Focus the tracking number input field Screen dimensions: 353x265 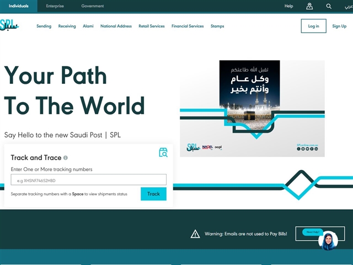pyautogui.click(x=89, y=180)
